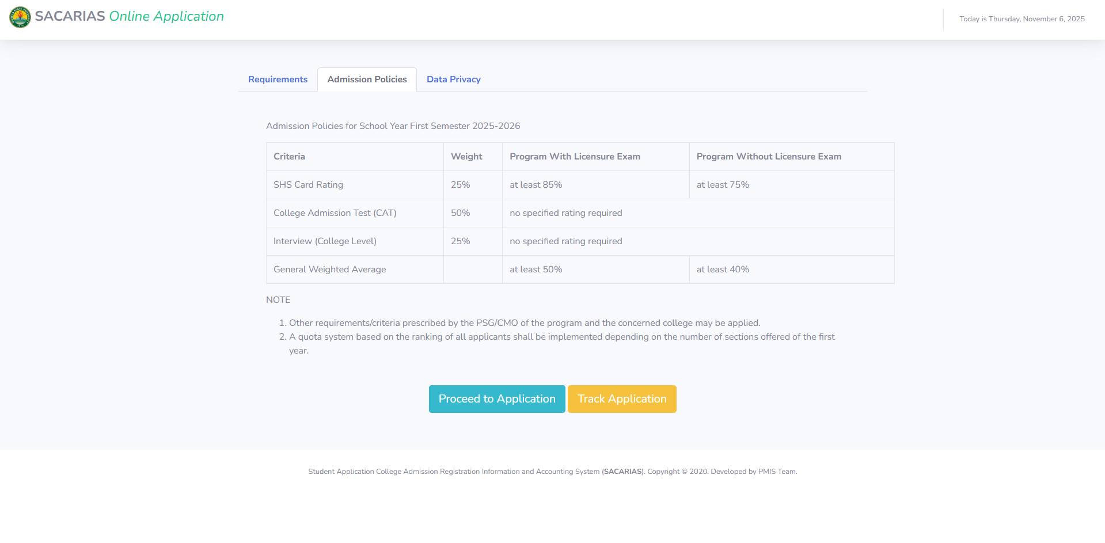Click the SACARIAS copyright footer text
The height and width of the screenshot is (543, 1105).
click(552, 472)
